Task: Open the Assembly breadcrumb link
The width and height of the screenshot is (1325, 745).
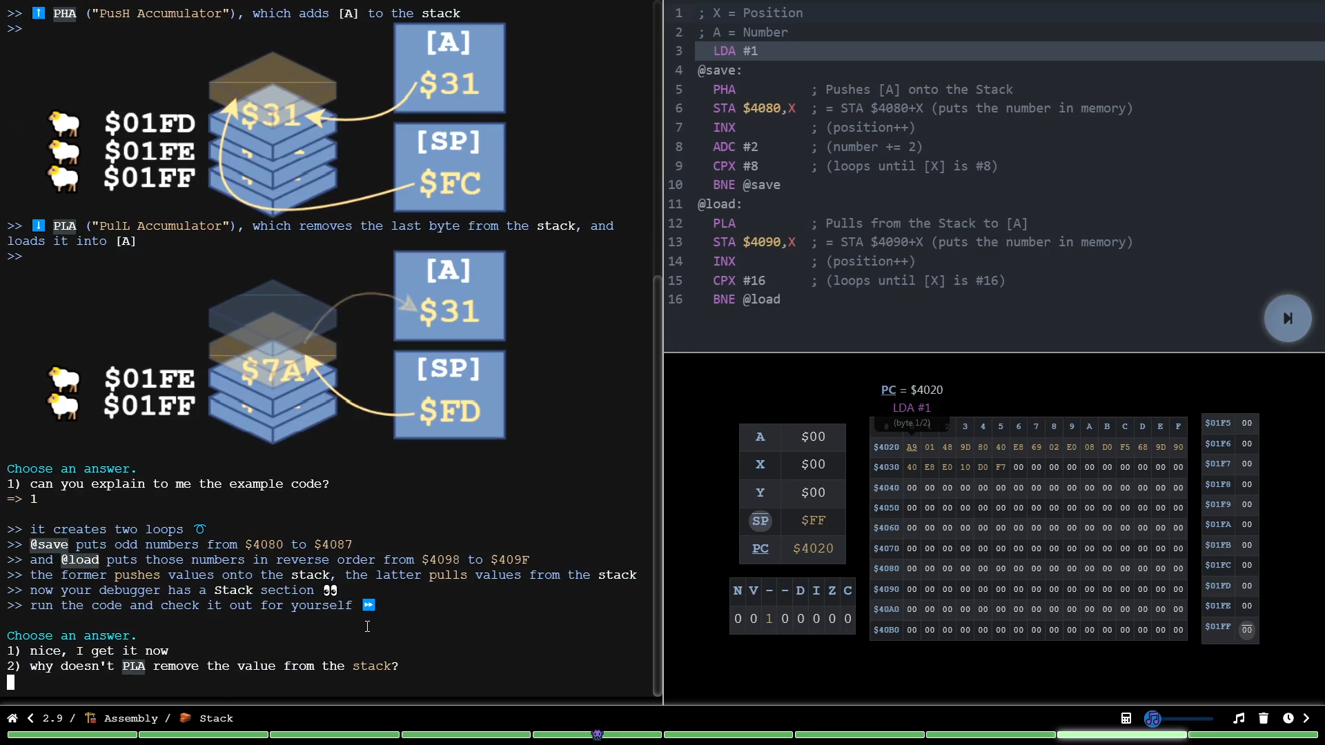Action: [130, 718]
